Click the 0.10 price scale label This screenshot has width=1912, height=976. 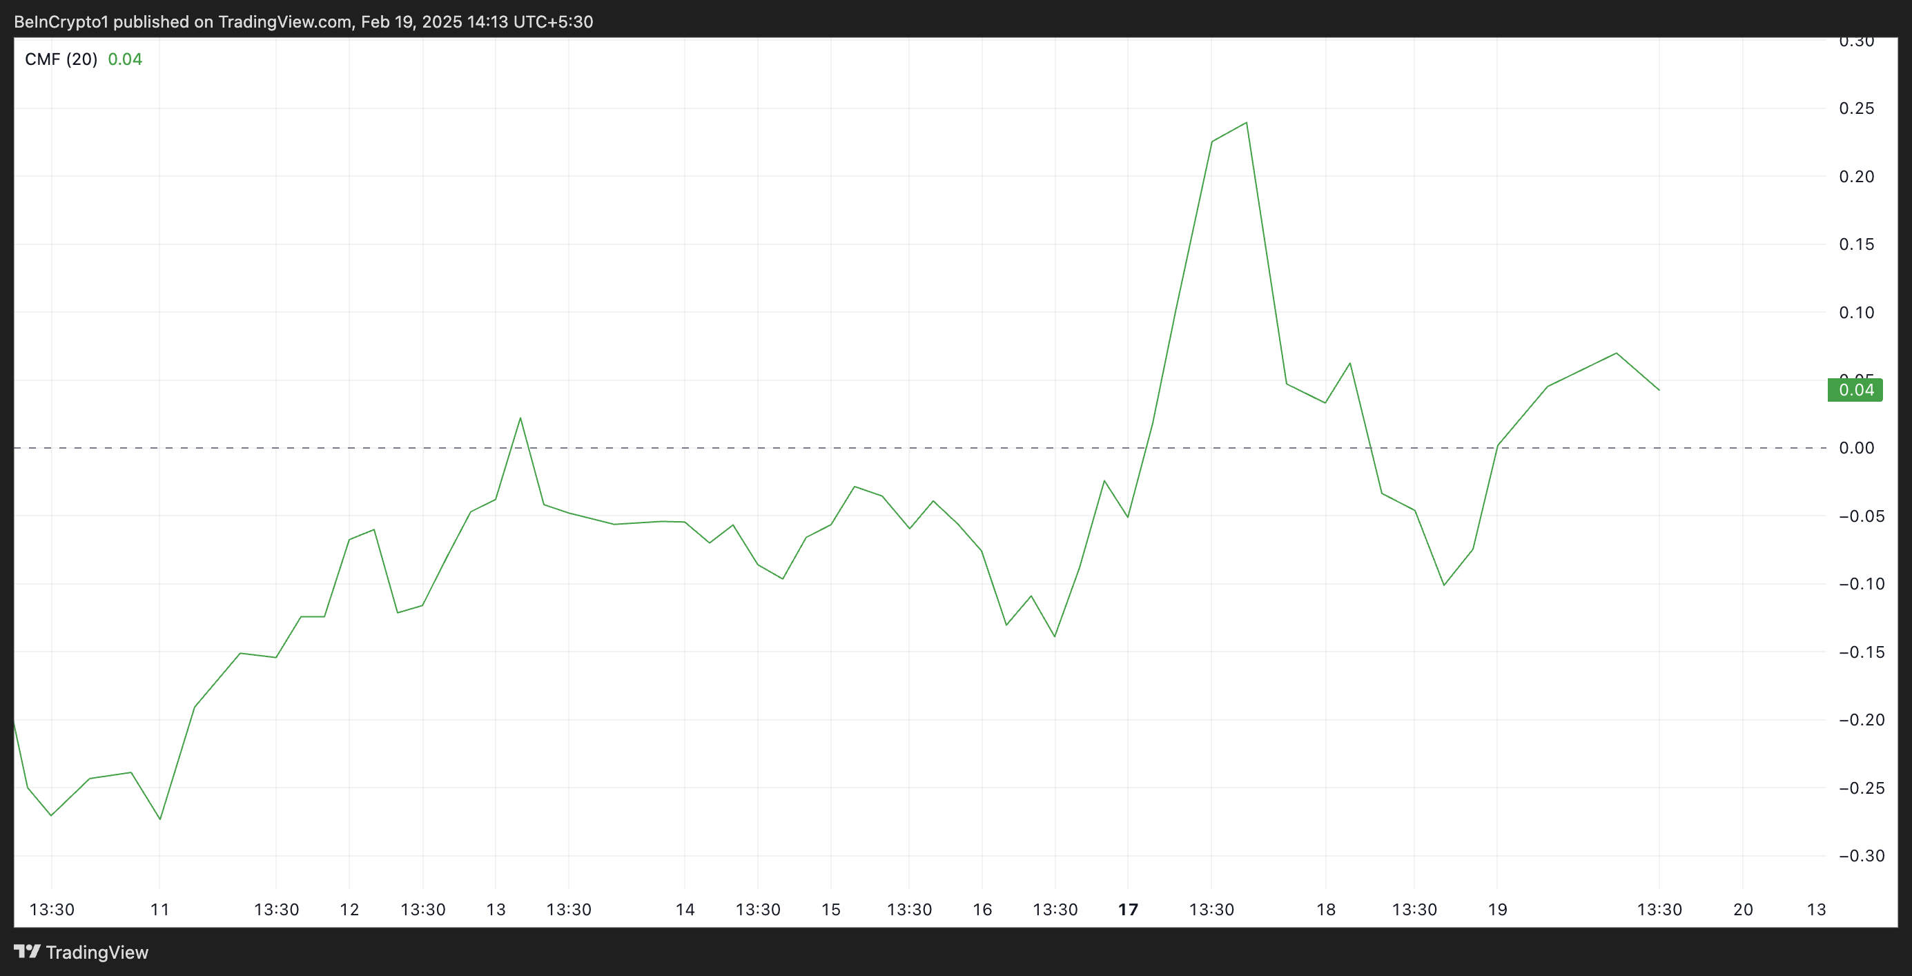[1855, 313]
